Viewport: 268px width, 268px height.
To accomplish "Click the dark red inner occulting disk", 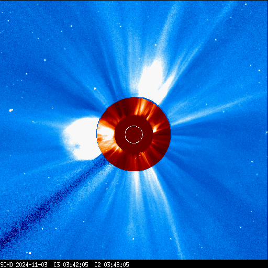I will point(134,135).
